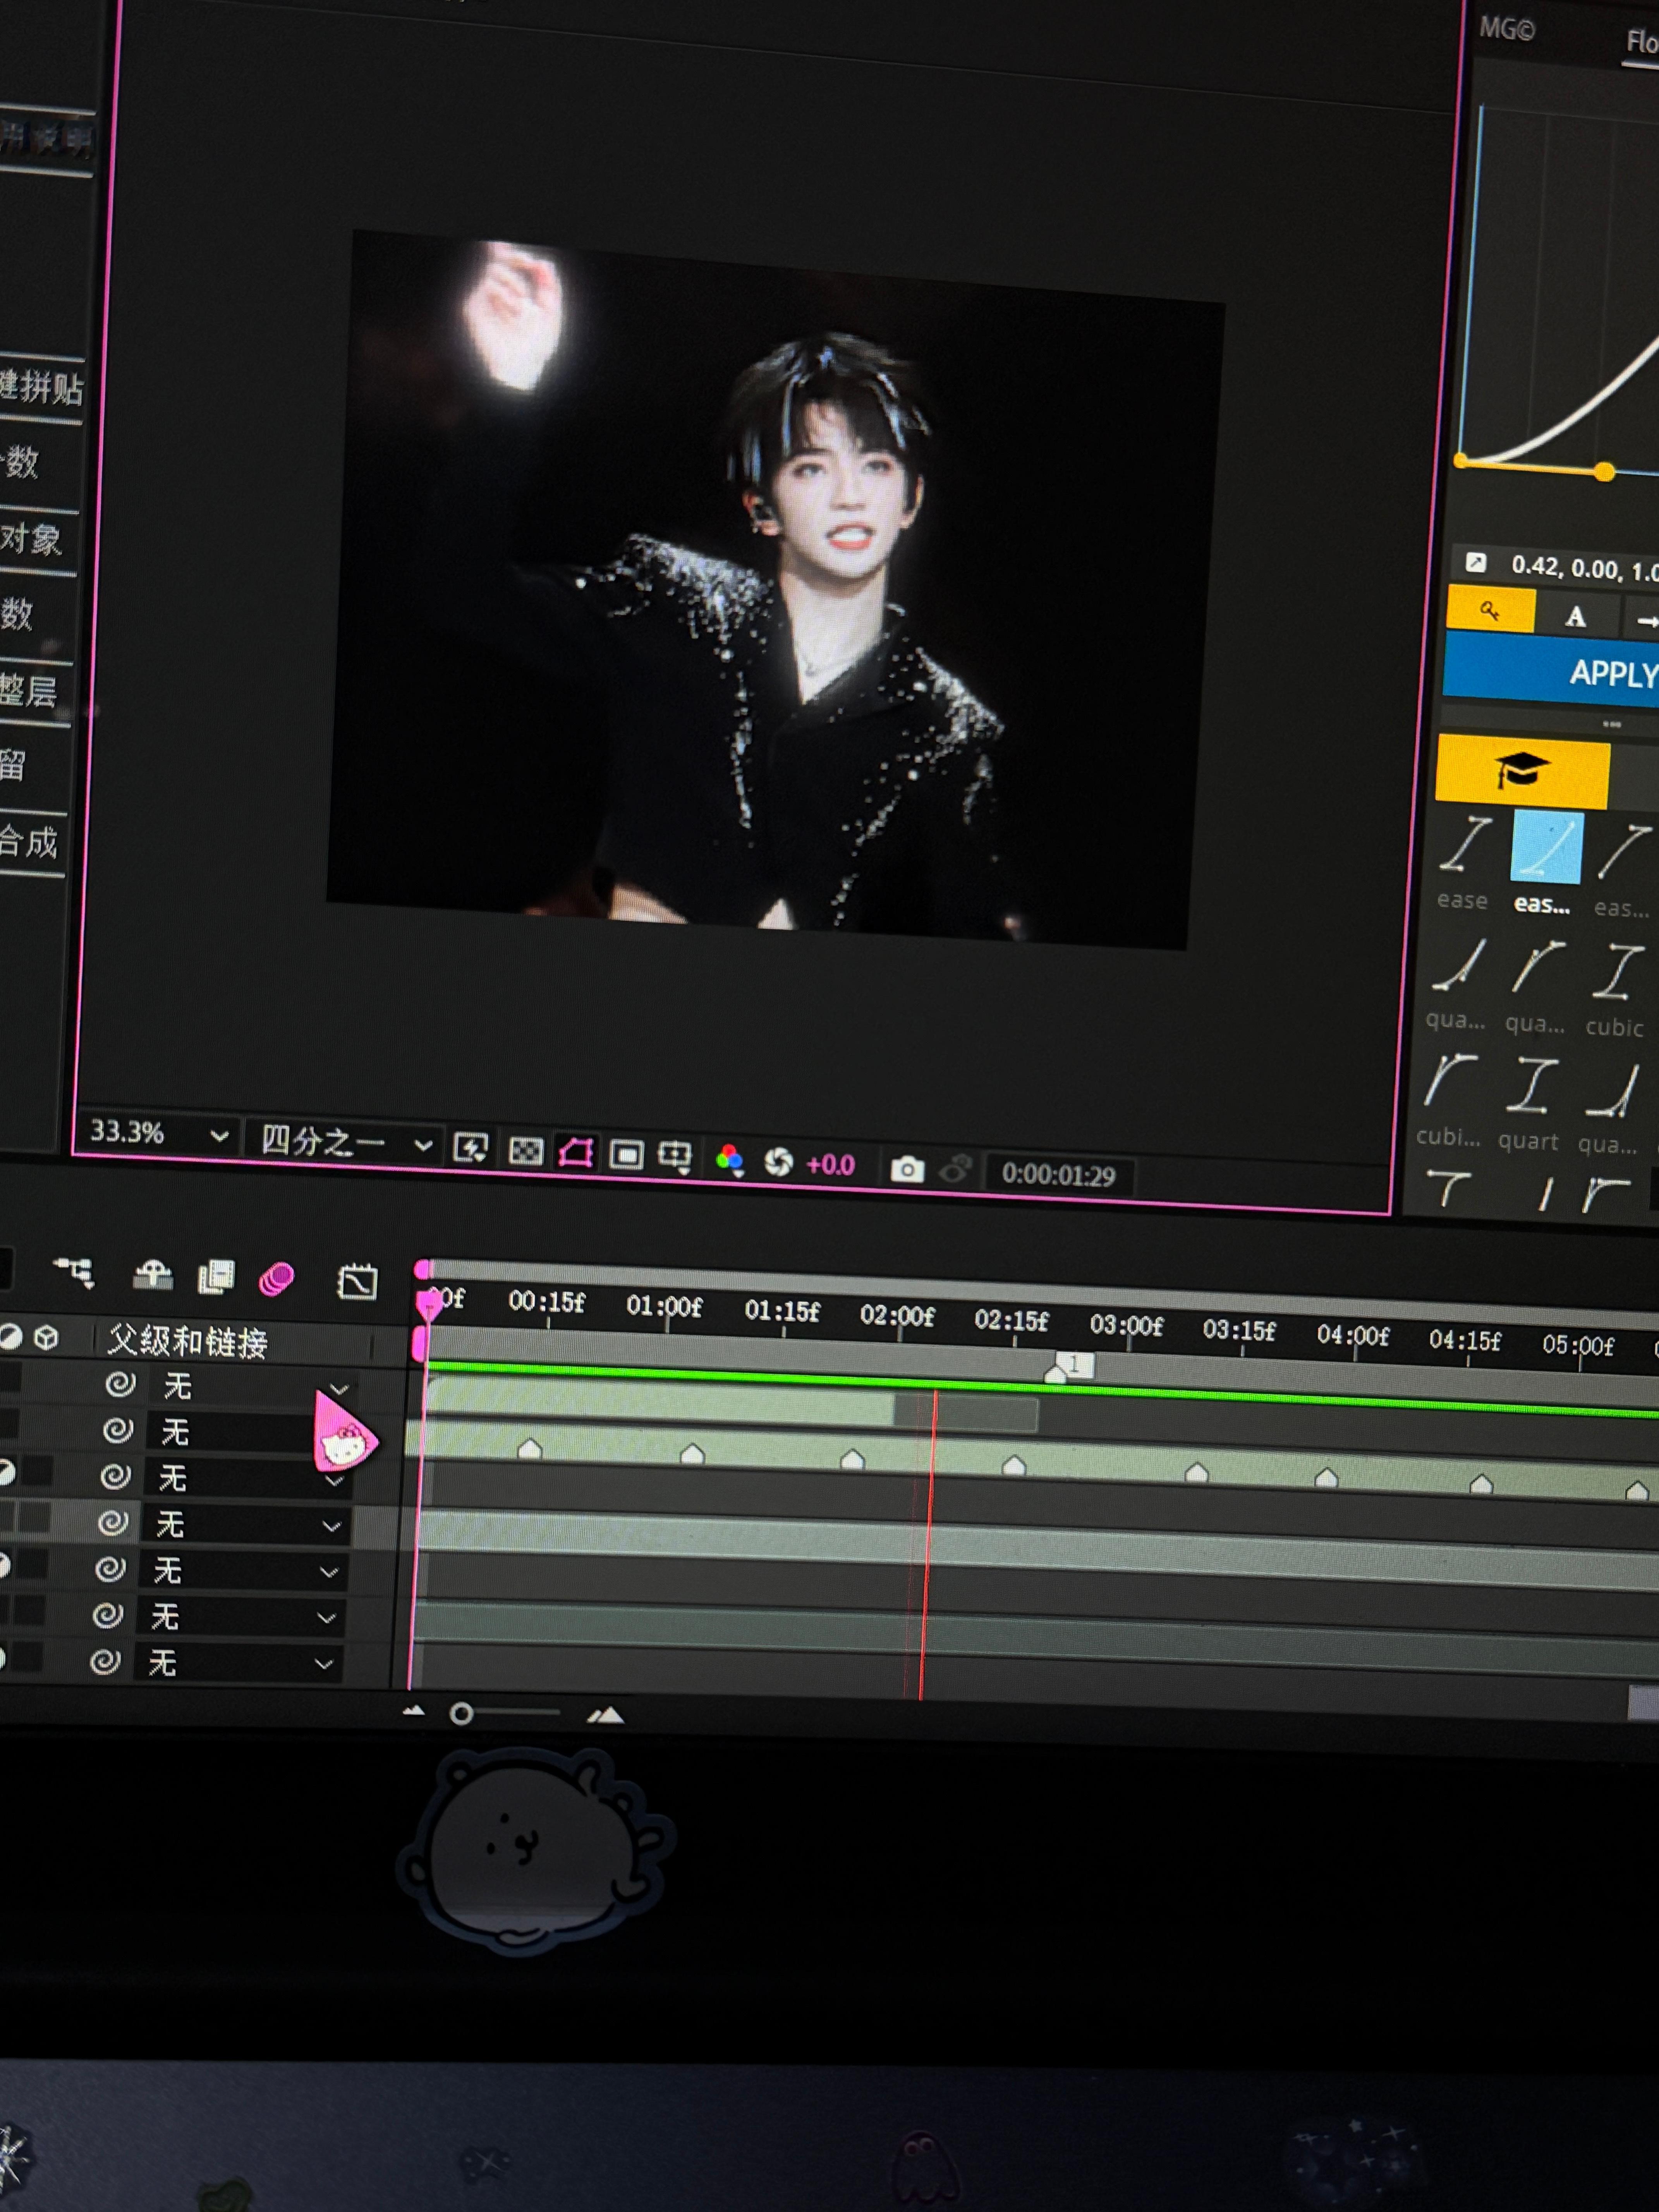Click the top layer's parent pick whip
Screen dimensions: 1659x2212
tap(121, 1384)
